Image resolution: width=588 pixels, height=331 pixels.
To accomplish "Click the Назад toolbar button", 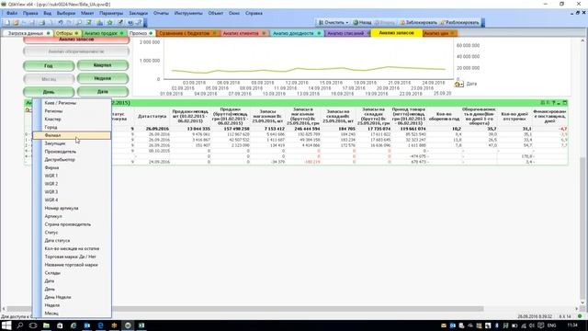I will (362, 22).
